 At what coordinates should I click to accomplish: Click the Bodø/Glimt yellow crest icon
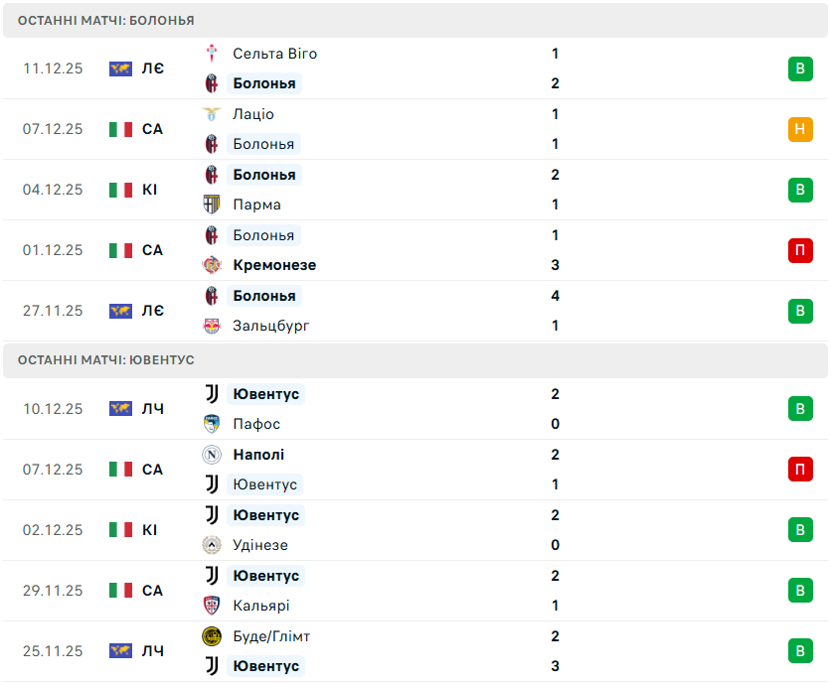(212, 636)
